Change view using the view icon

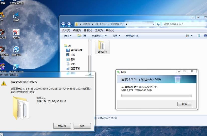187,36
